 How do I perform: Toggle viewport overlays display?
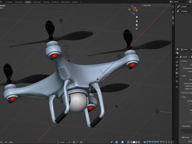[122, 142]
